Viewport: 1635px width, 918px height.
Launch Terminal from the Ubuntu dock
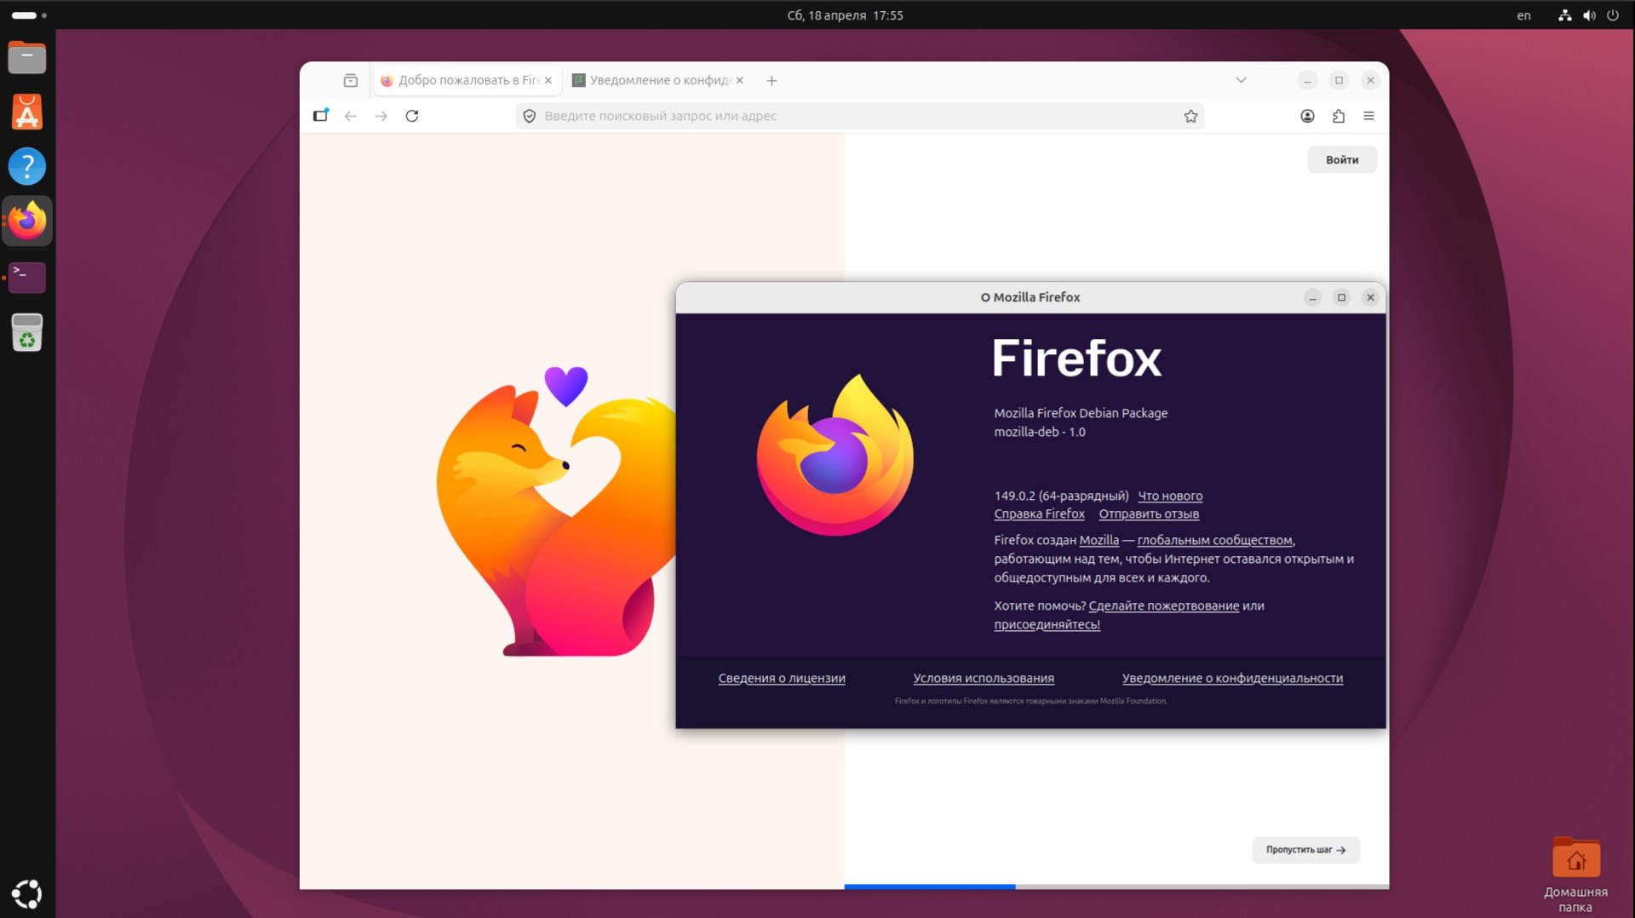point(27,278)
